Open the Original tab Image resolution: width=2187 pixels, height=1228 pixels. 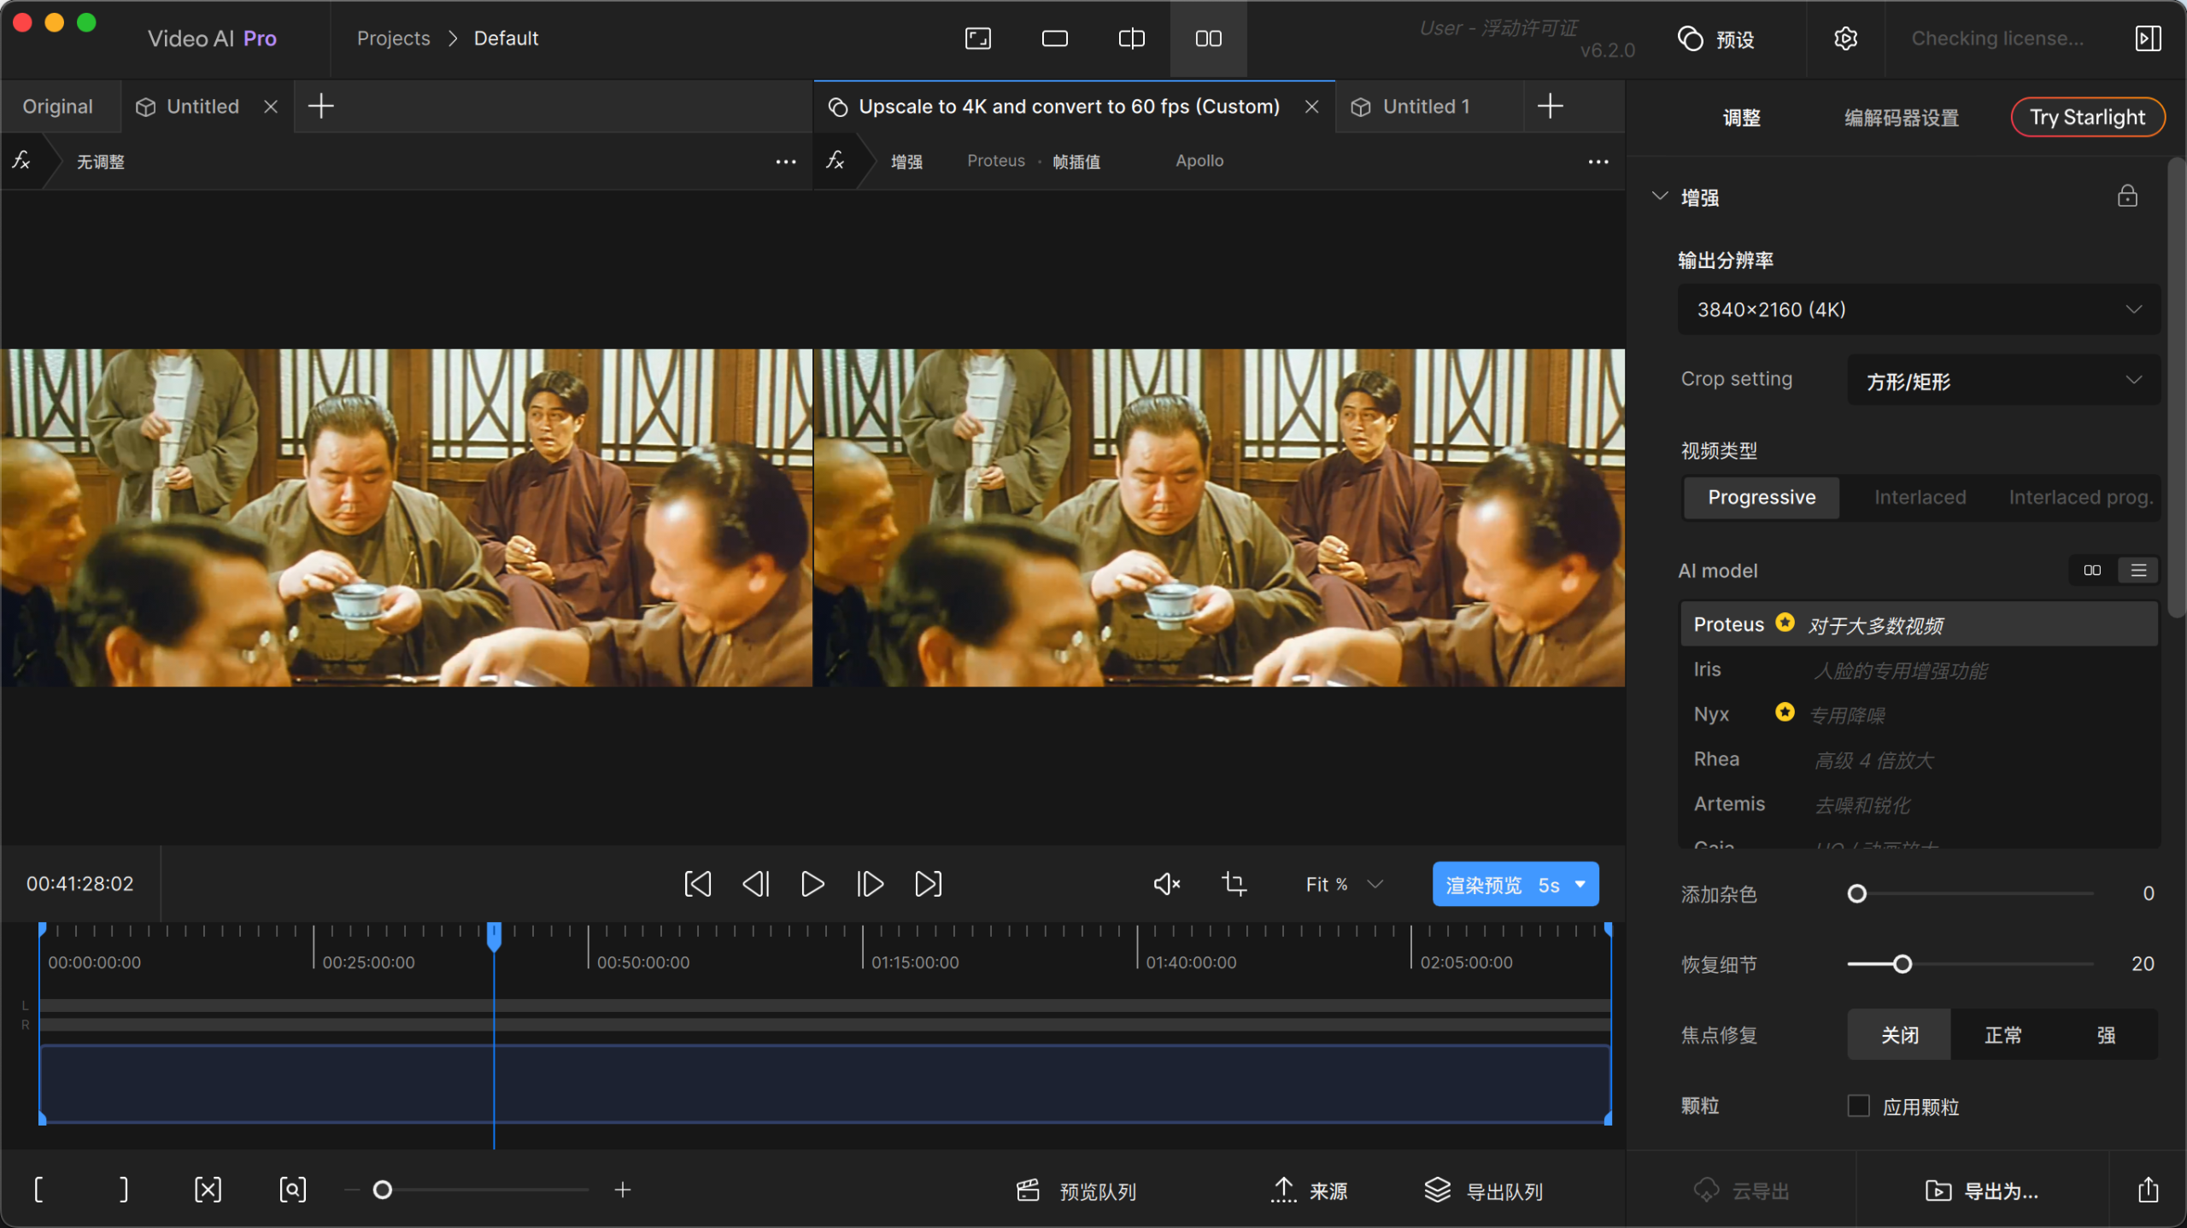click(x=58, y=107)
